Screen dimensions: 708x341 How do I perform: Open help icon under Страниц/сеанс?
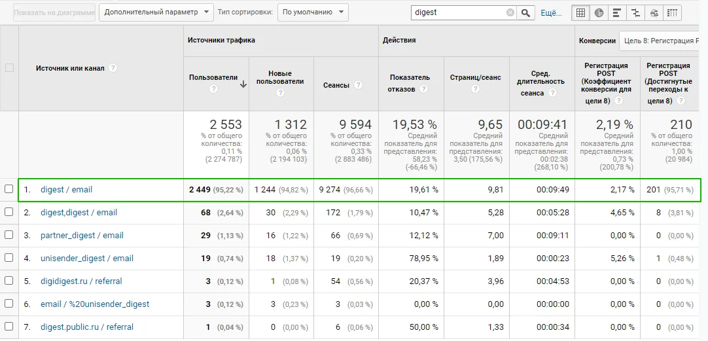point(475,89)
